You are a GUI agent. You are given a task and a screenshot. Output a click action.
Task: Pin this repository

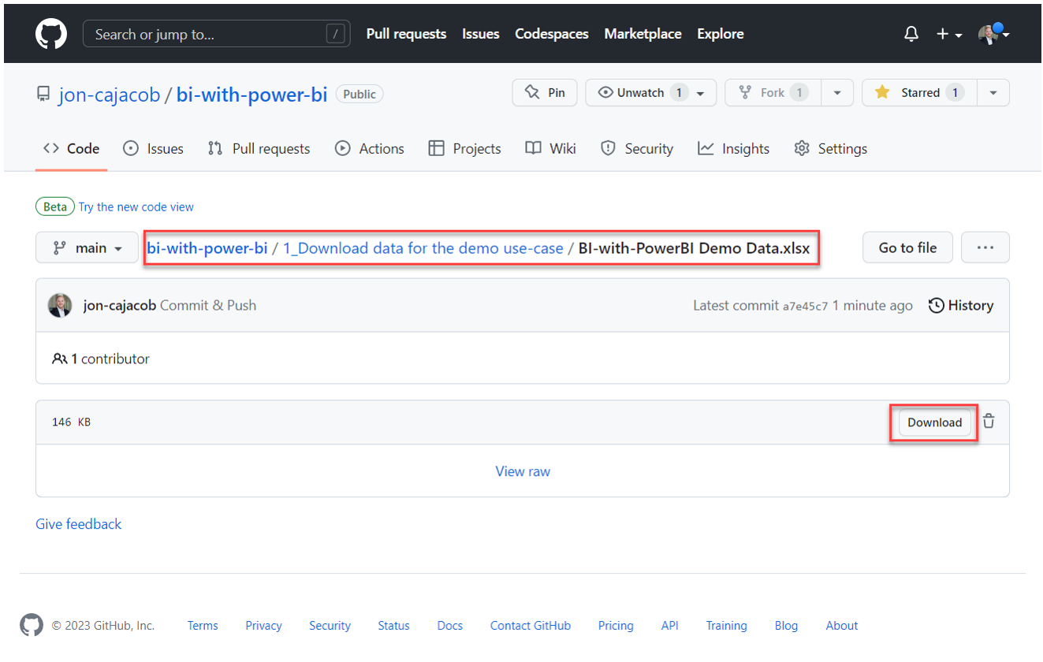point(545,92)
